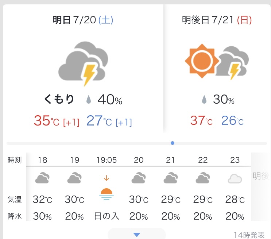Viewport: 271px width, 239px height.
Task: Click the 日の入 sunset label
Action: 107,216
